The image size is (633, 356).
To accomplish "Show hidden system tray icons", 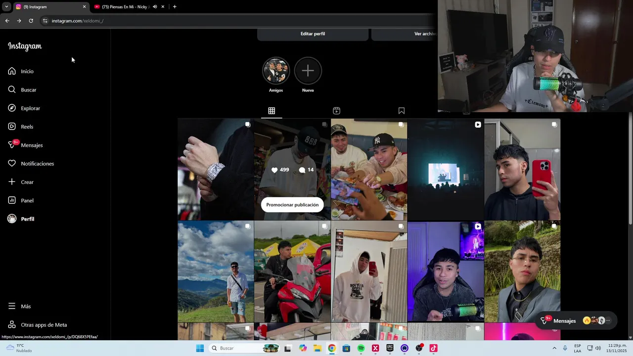I will click(x=554, y=348).
